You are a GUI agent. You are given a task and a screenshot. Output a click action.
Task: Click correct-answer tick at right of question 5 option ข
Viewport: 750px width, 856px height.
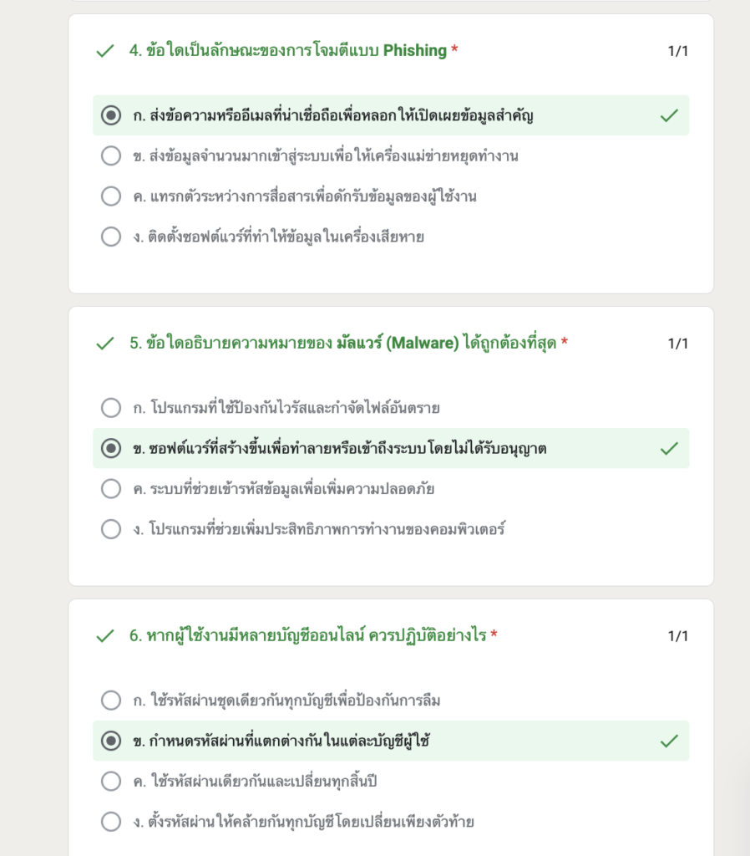tap(669, 448)
